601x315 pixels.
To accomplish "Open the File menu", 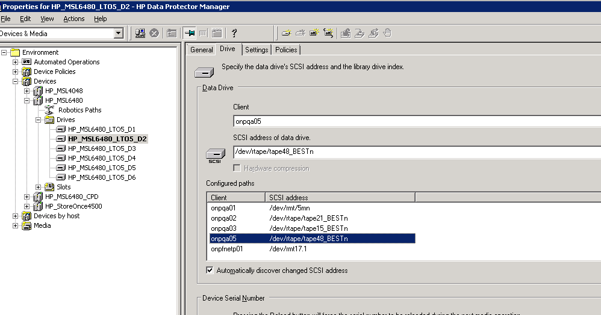I will 5,19.
